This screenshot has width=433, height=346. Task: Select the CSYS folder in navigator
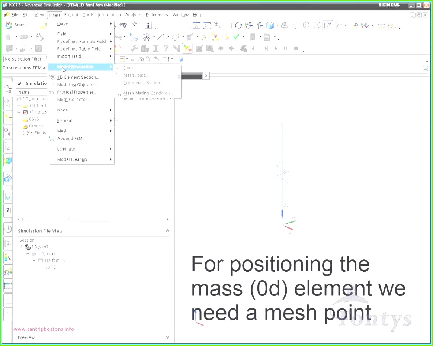point(34,119)
